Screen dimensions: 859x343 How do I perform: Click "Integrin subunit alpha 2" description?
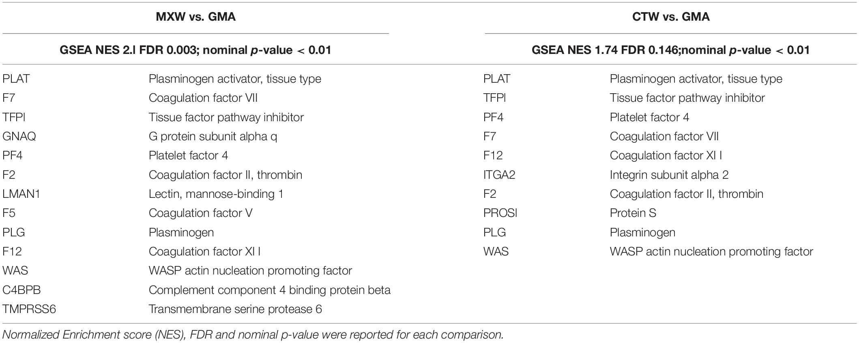pos(669,175)
